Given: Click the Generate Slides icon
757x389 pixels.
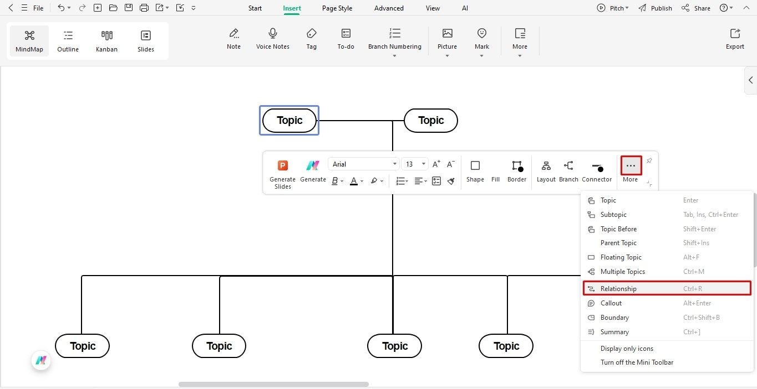Looking at the screenshot, I should click(282, 165).
